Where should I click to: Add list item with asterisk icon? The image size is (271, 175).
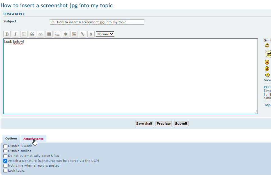(x=66, y=34)
